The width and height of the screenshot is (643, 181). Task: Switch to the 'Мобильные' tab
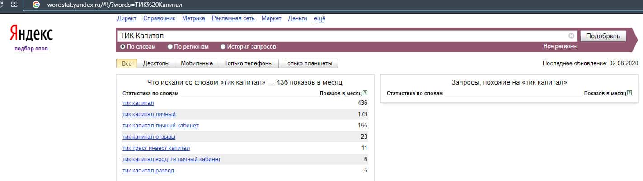[197, 63]
